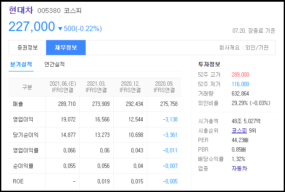Click the stock code 005380
The image size is (285, 192).
(x=49, y=11)
